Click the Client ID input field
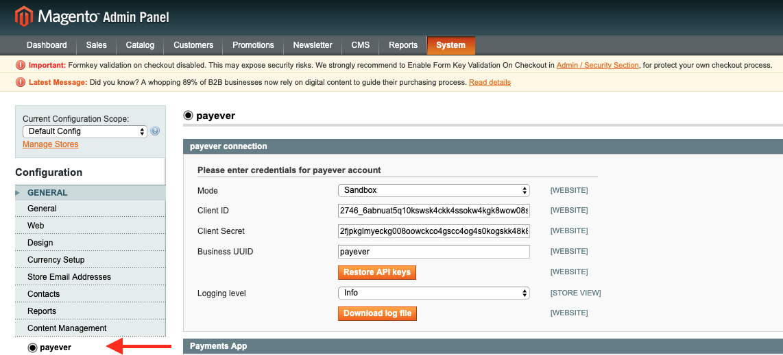 click(433, 211)
